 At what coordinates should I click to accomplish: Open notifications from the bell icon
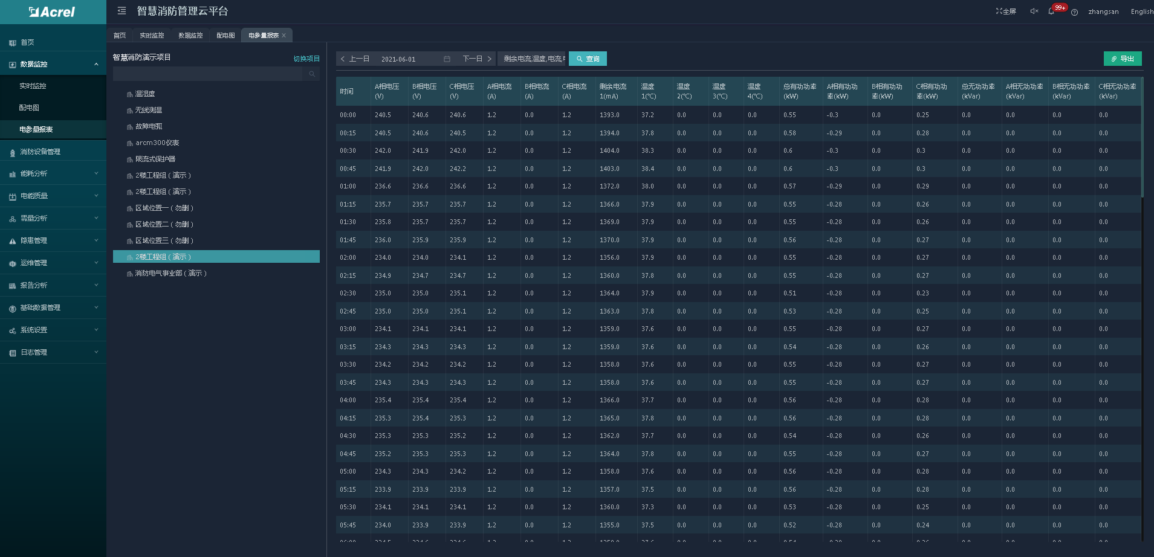tap(1051, 11)
